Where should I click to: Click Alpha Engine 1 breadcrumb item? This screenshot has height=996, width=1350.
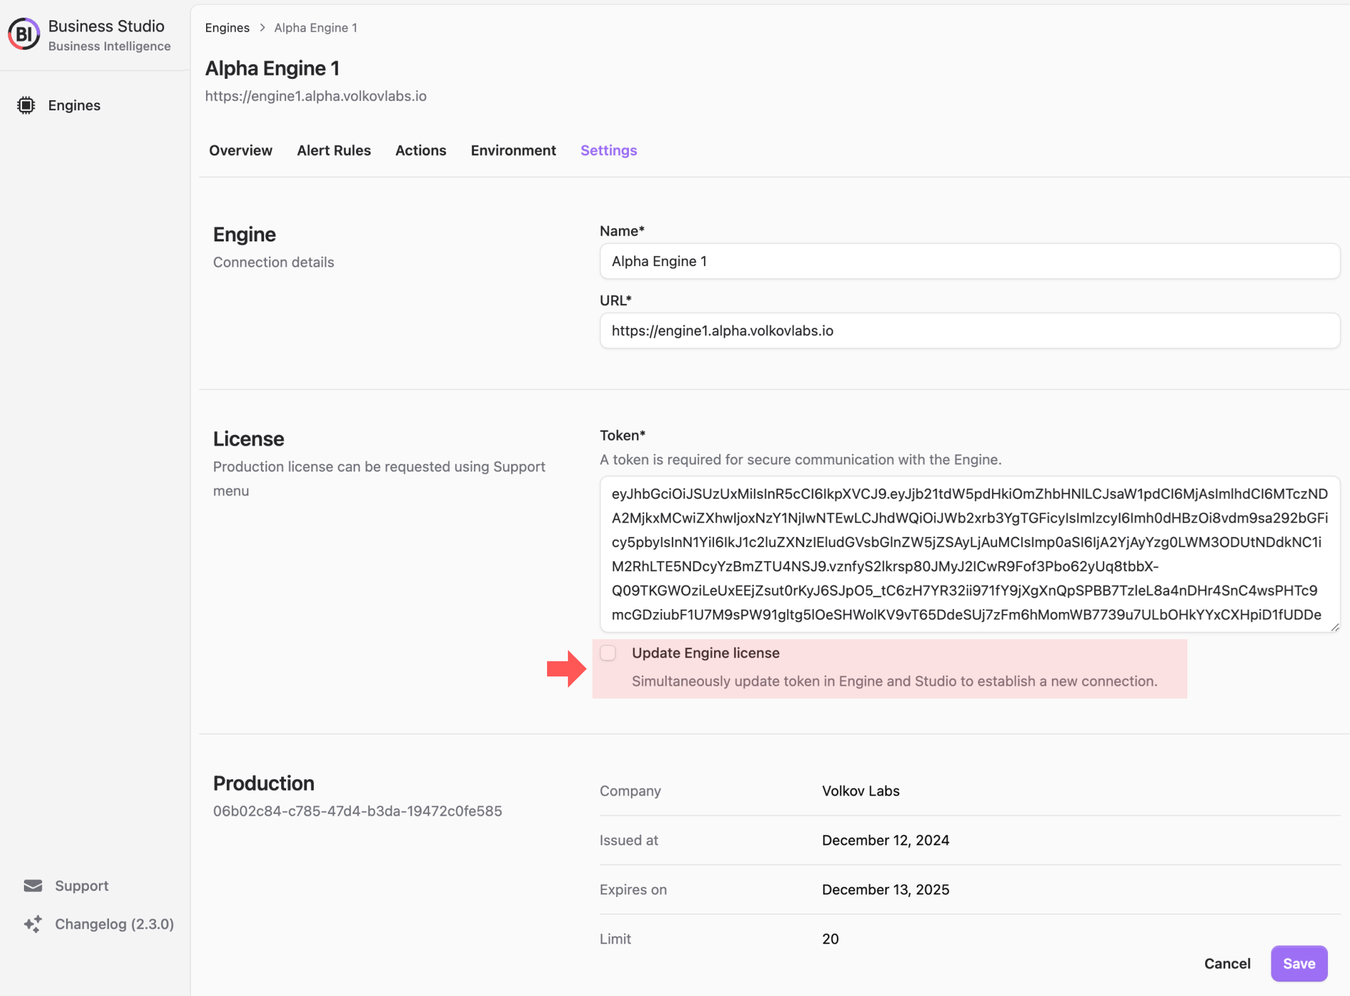[316, 28]
